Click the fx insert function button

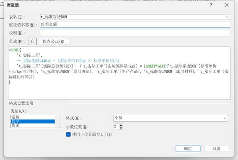point(32,41)
